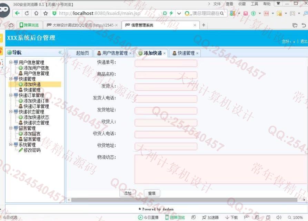Close the 用户信息管理 content tab
Screen dimensions: 308x221
[130, 53]
